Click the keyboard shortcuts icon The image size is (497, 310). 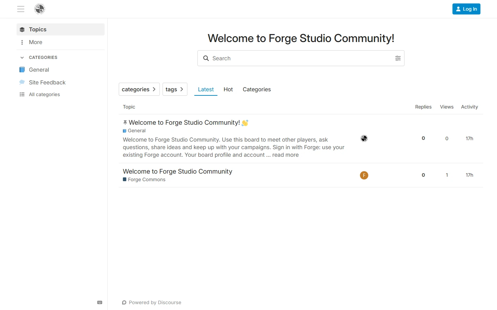point(100,302)
